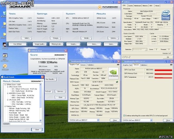
Task: Click the Comment input field in Result Details
Action: click(26, 124)
